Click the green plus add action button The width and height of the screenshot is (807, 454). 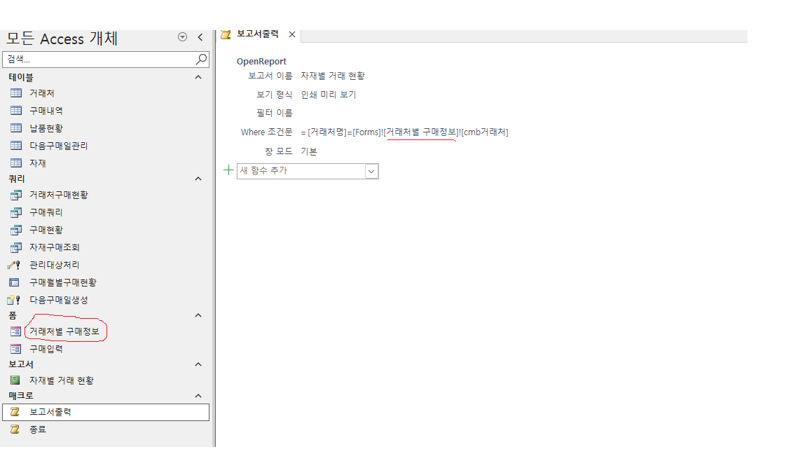(228, 170)
